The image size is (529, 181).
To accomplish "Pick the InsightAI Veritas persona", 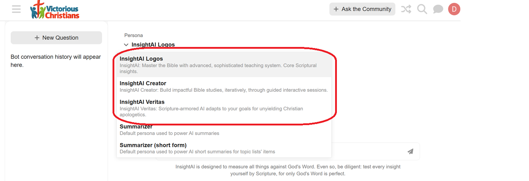I will (224, 108).
